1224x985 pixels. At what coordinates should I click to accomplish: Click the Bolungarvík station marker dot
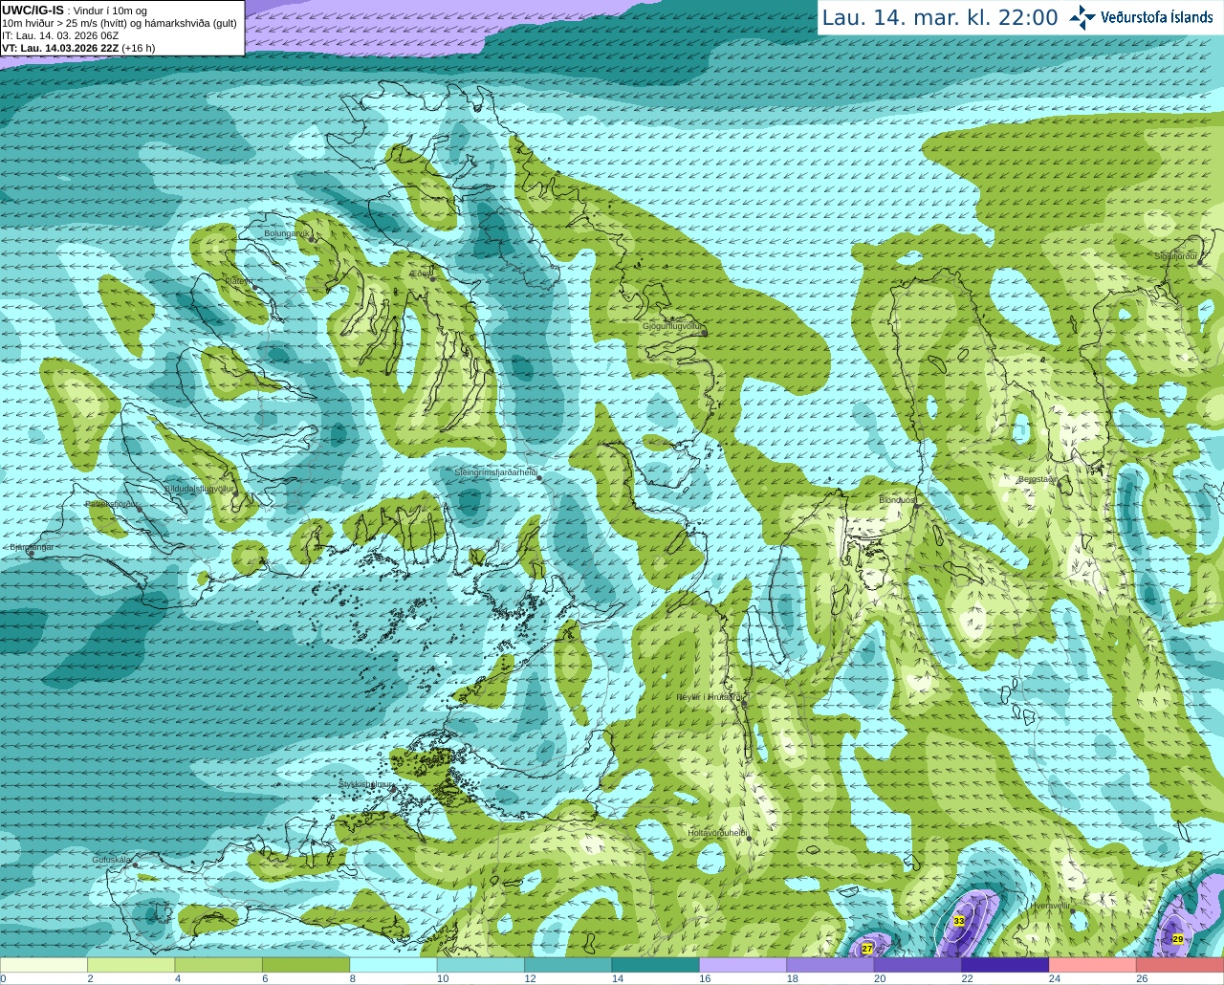tap(313, 240)
